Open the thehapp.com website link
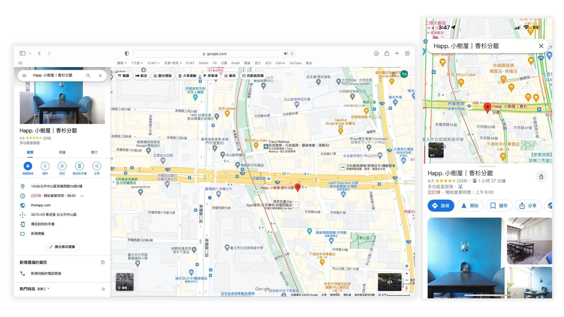564x317 pixels. click(x=41, y=205)
